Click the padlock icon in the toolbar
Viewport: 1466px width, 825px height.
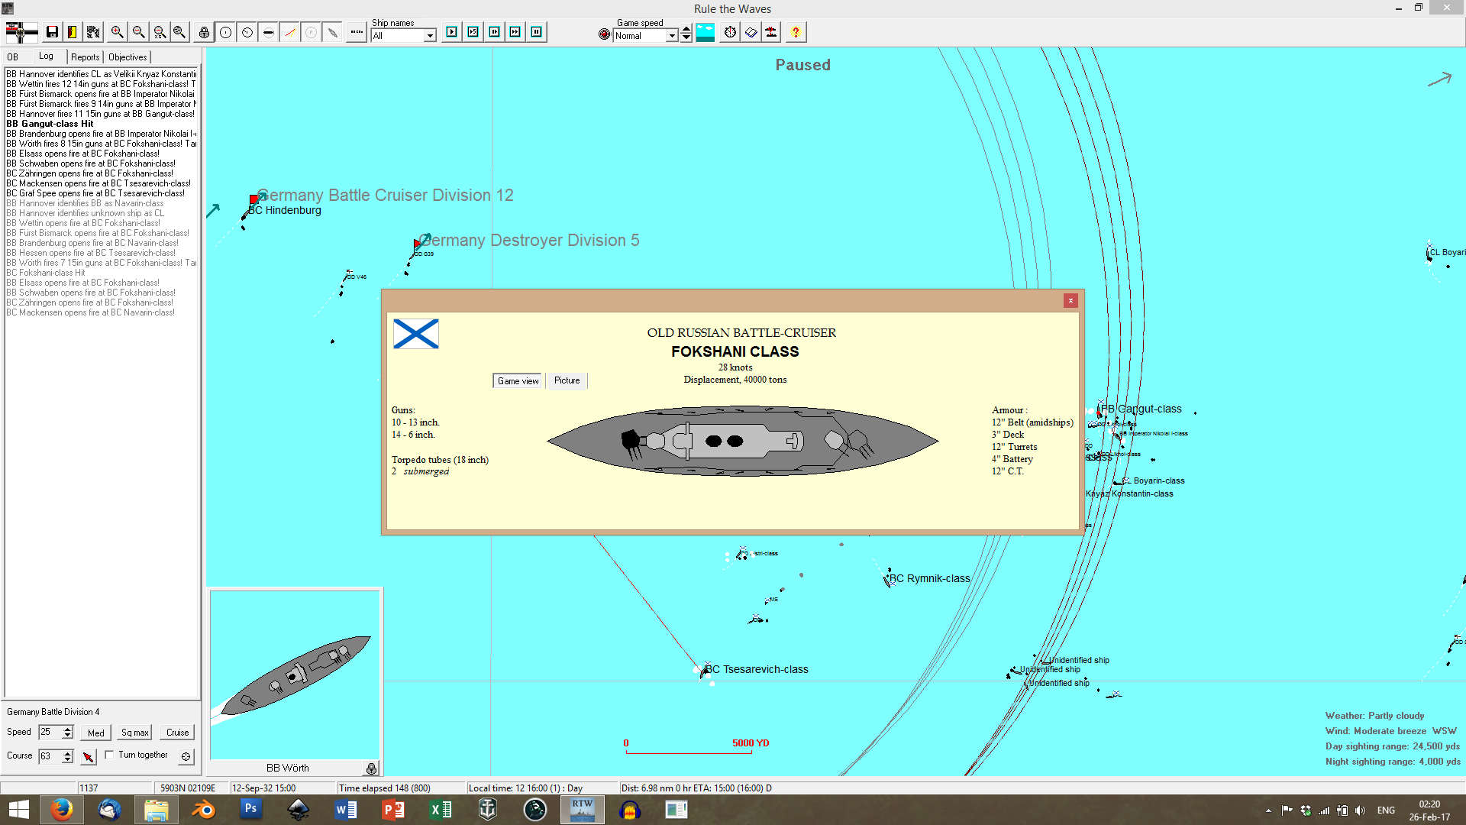click(204, 32)
